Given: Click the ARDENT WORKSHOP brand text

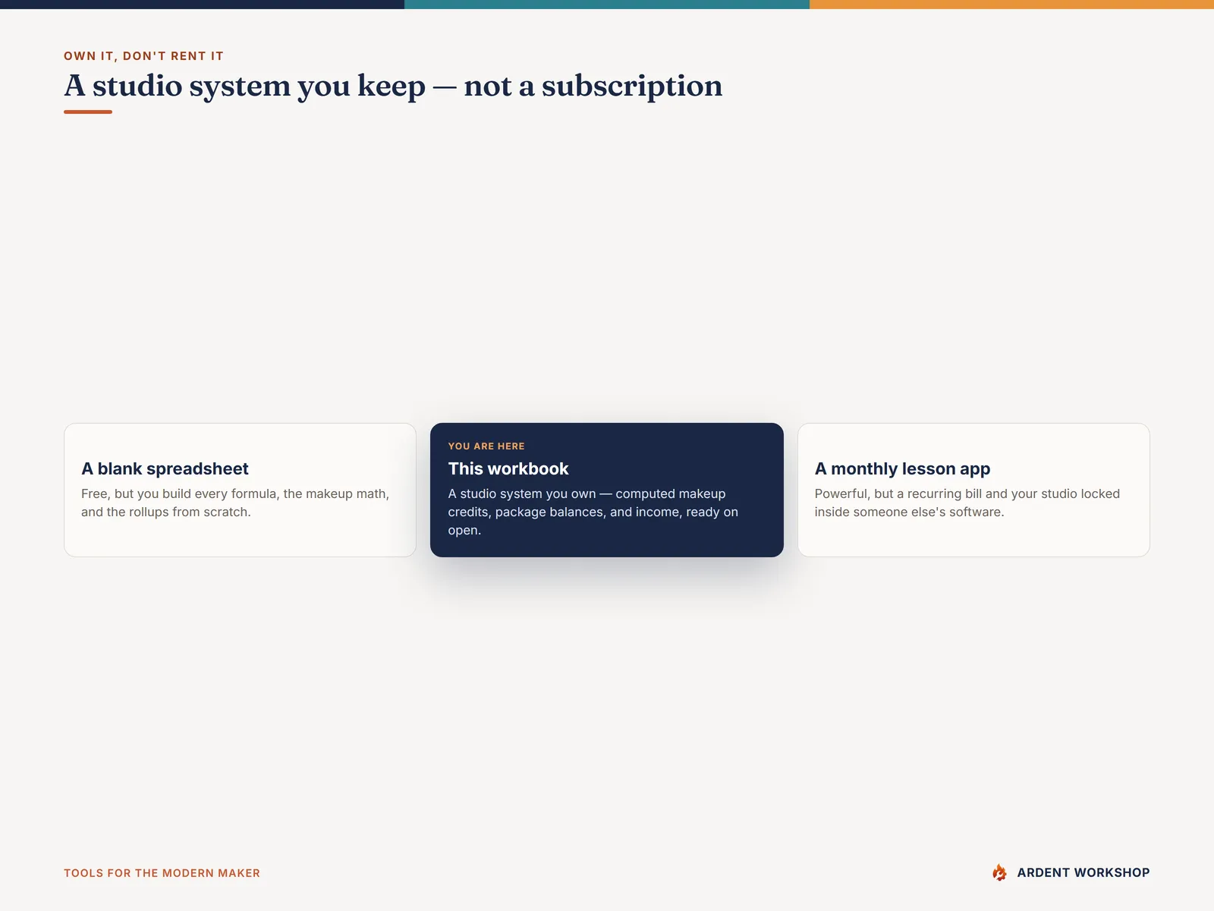Looking at the screenshot, I should pos(1083,873).
